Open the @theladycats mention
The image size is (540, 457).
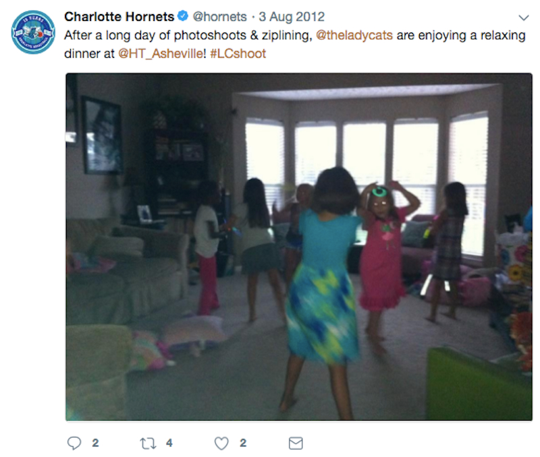[354, 35]
